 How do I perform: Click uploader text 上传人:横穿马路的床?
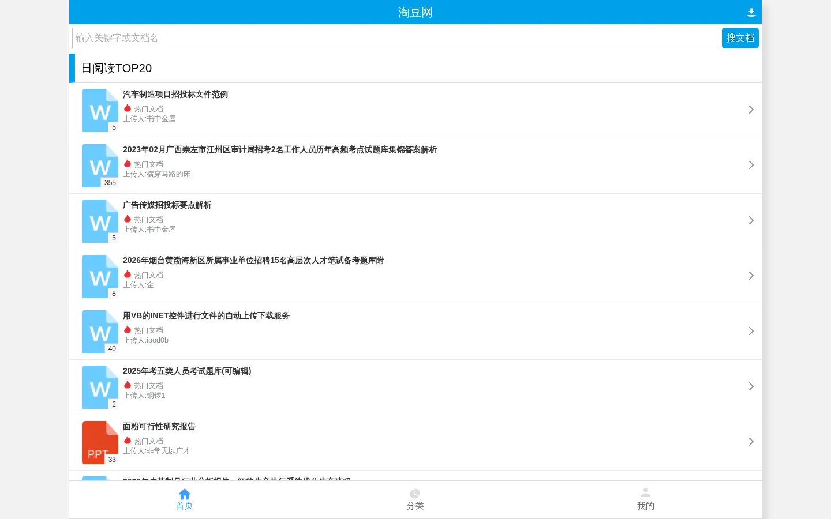[156, 174]
